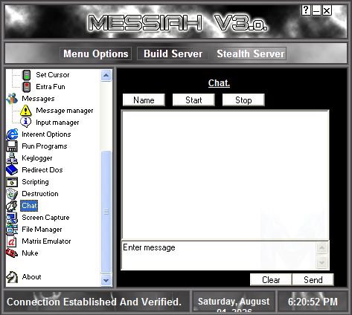Click message box scroll up arrow
The height and width of the screenshot is (315, 352).
tap(322, 247)
